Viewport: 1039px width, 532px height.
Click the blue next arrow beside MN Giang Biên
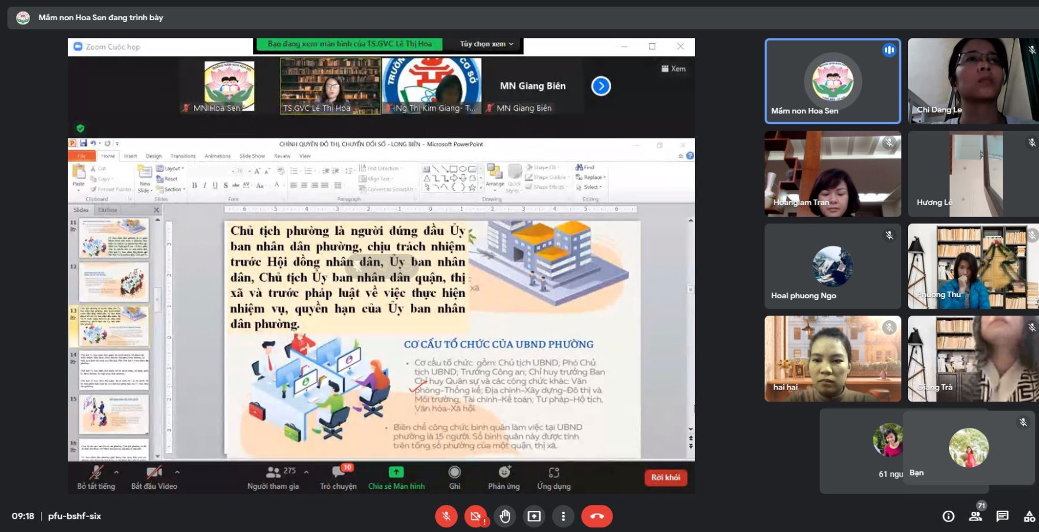601,87
